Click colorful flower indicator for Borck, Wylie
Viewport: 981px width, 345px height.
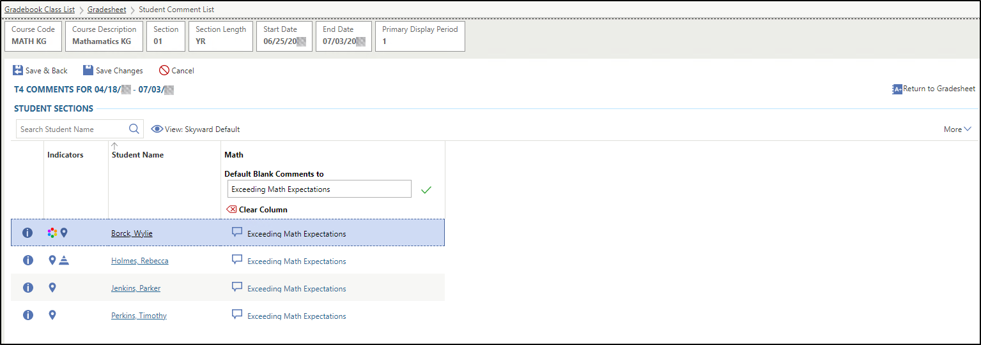[x=52, y=233]
